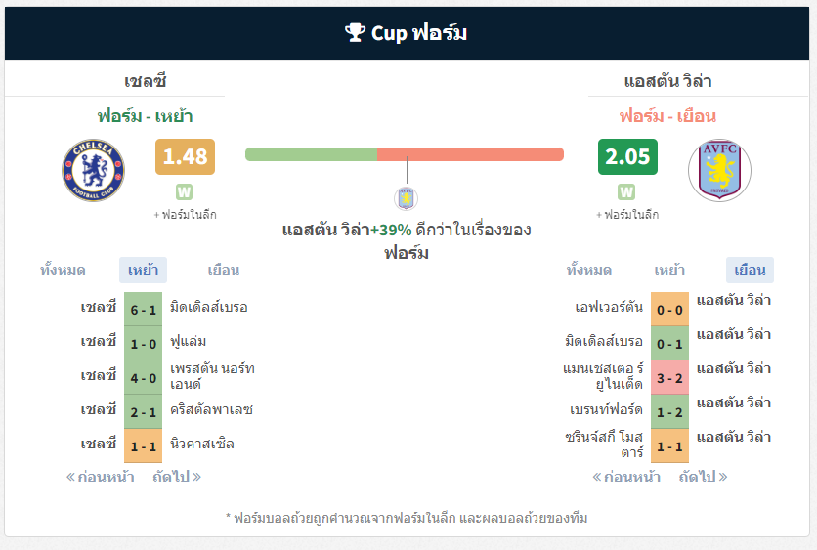The width and height of the screenshot is (817, 550).
Task: Go to ก่อนหน้า page under Aston Villa results
Action: coord(626,477)
